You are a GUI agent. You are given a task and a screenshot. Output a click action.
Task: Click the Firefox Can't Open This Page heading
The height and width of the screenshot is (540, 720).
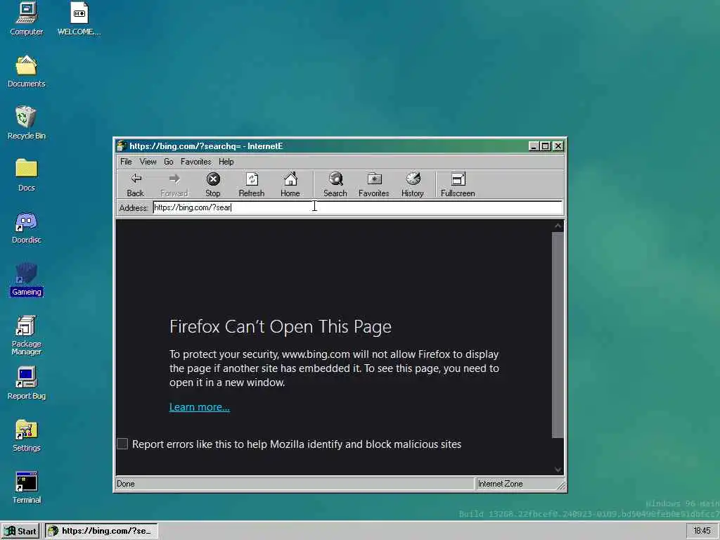281,327
